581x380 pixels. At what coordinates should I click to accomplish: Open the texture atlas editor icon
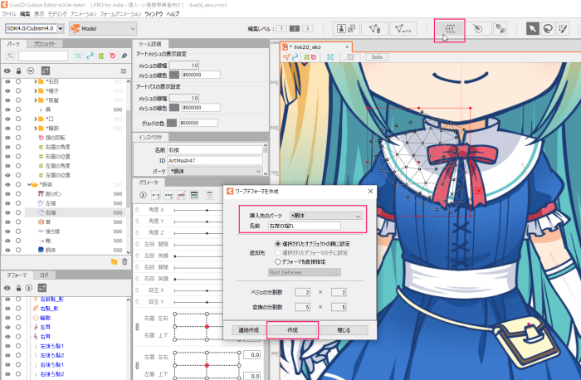[346, 28]
